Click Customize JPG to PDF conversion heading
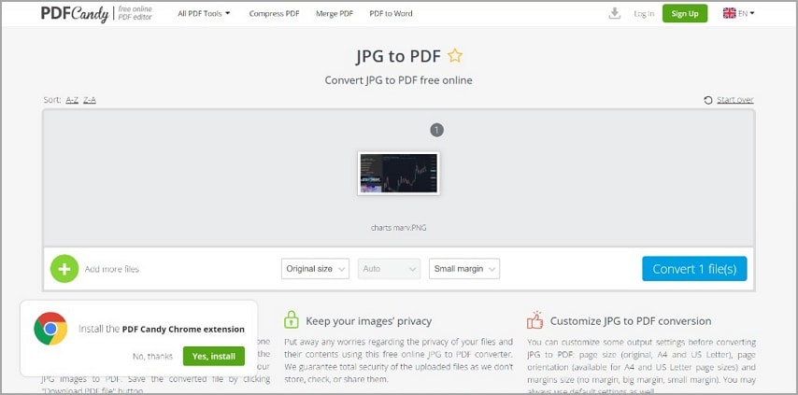798x395 pixels. click(631, 321)
